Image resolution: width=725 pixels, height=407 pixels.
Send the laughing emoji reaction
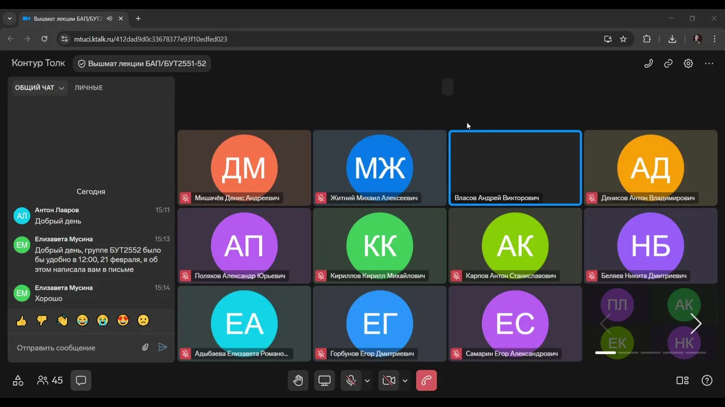(83, 321)
